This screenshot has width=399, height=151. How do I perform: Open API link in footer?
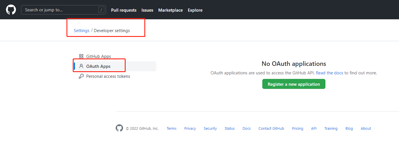tap(314, 129)
